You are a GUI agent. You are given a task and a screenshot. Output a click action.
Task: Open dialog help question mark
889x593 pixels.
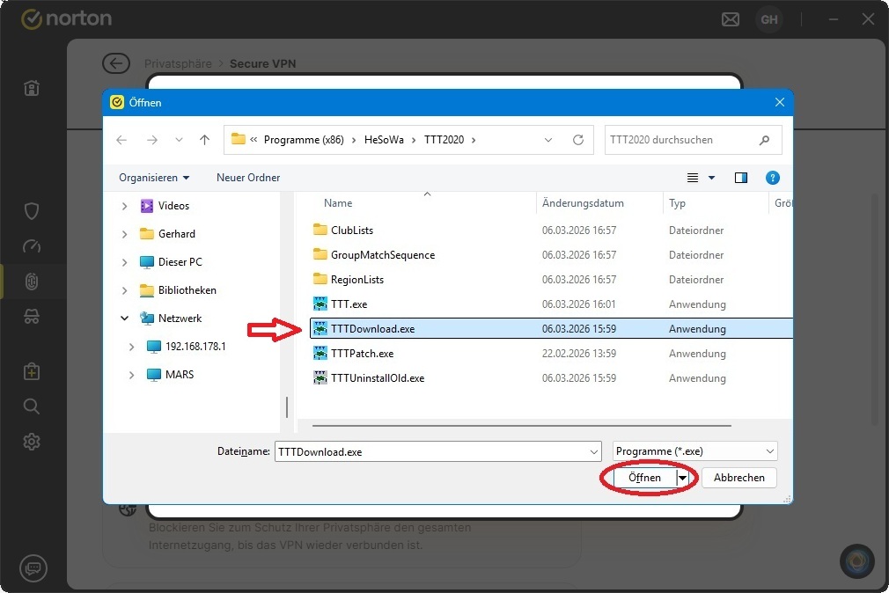(772, 178)
